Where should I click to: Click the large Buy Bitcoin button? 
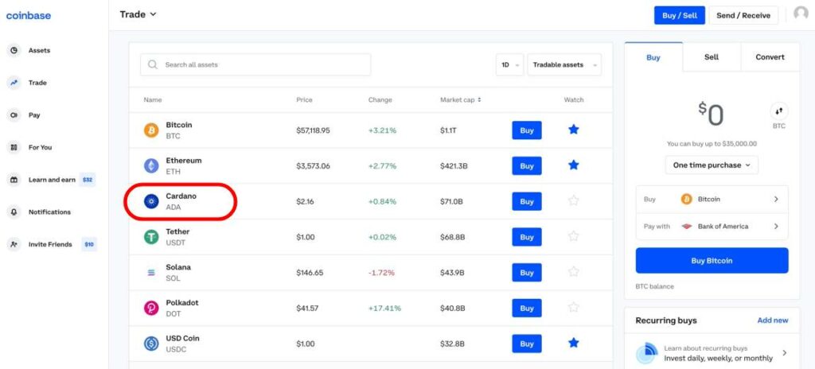coord(712,260)
